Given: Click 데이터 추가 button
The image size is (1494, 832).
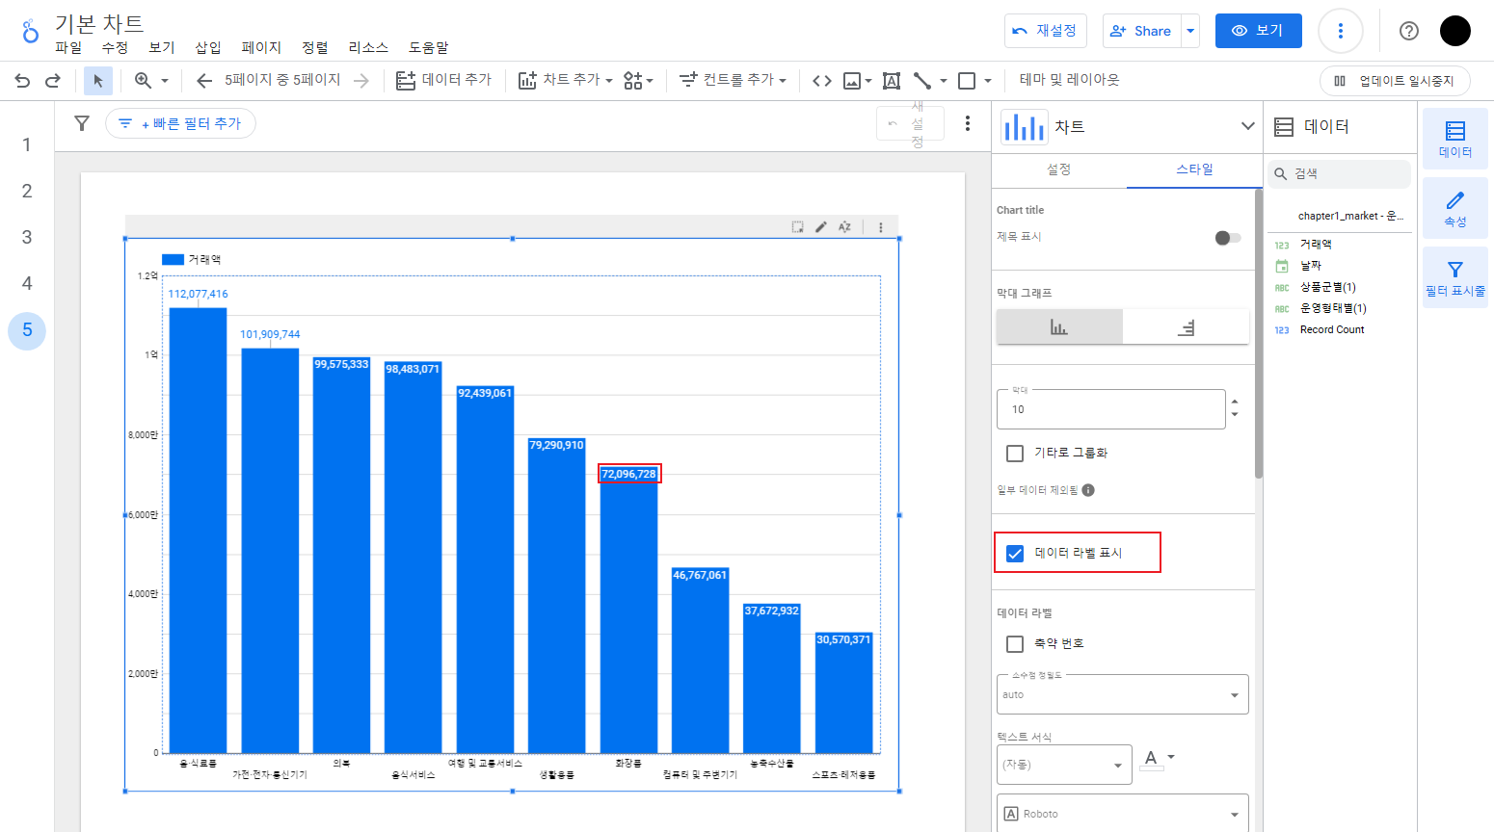Looking at the screenshot, I should click(443, 80).
